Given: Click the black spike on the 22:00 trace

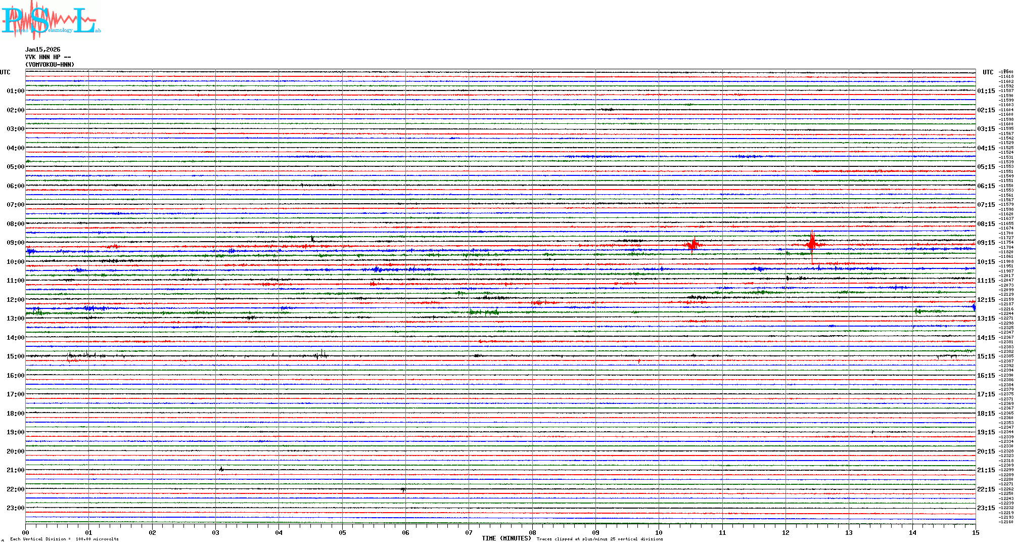Looking at the screenshot, I should pos(403,489).
